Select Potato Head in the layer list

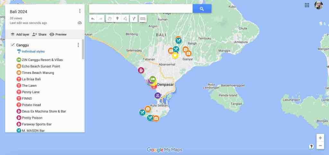(x=31, y=105)
